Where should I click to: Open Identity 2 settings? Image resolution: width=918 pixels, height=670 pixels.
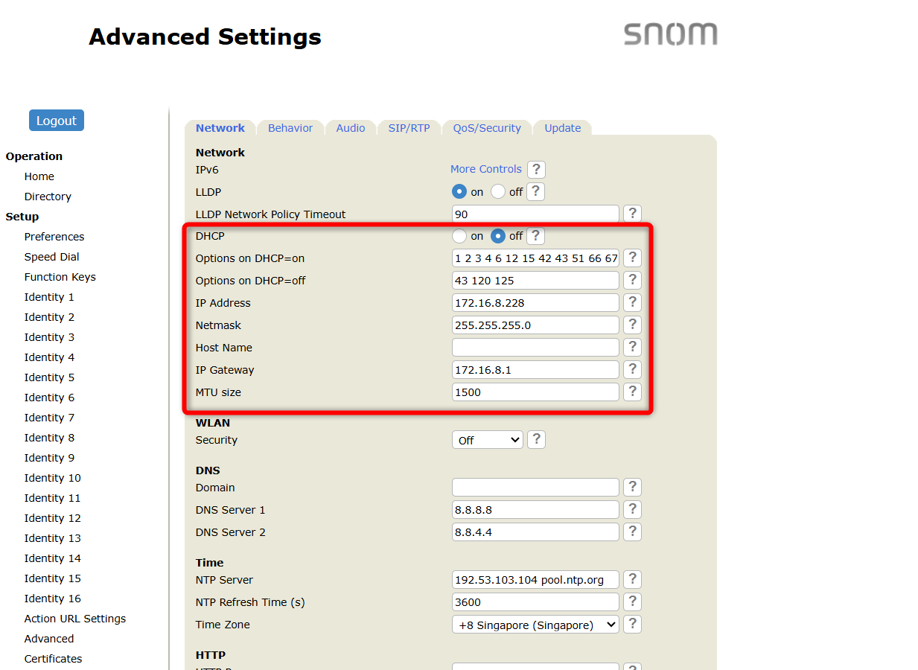click(49, 317)
